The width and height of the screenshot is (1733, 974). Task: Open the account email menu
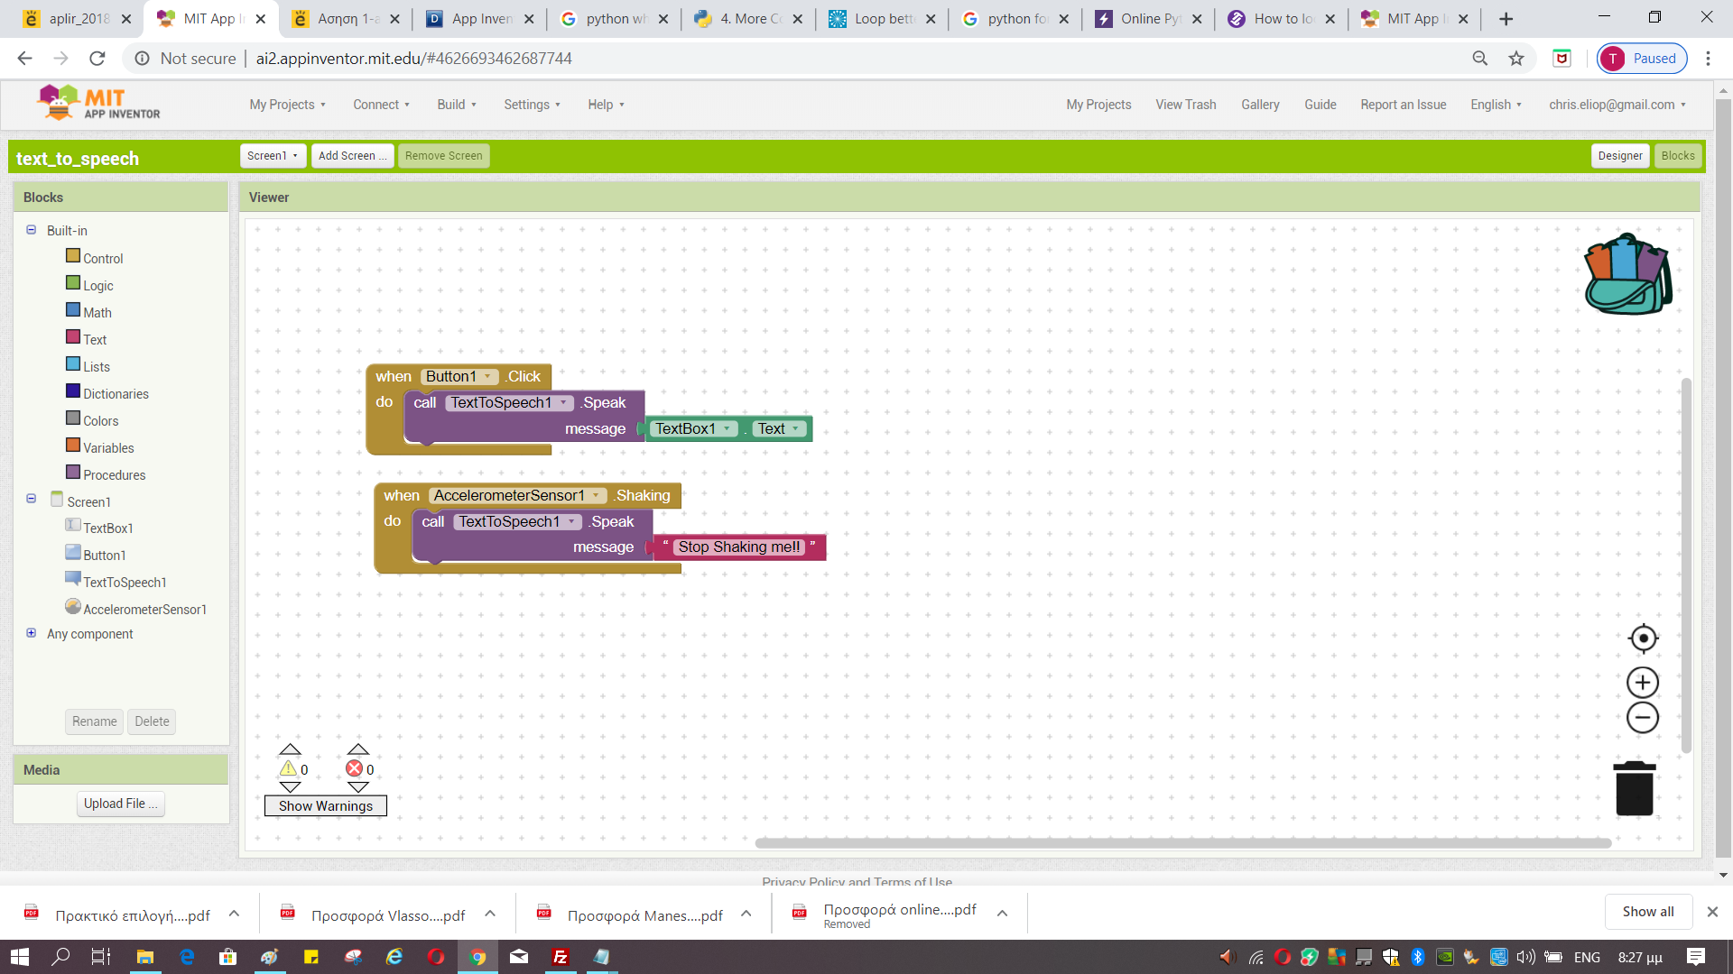pos(1617,105)
